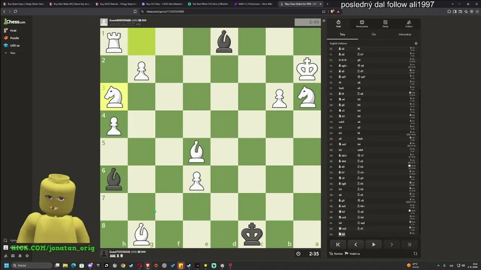Open File Explorer from the taskbar
Image resolution: width=481 pixels, height=270 pixels.
point(65,265)
